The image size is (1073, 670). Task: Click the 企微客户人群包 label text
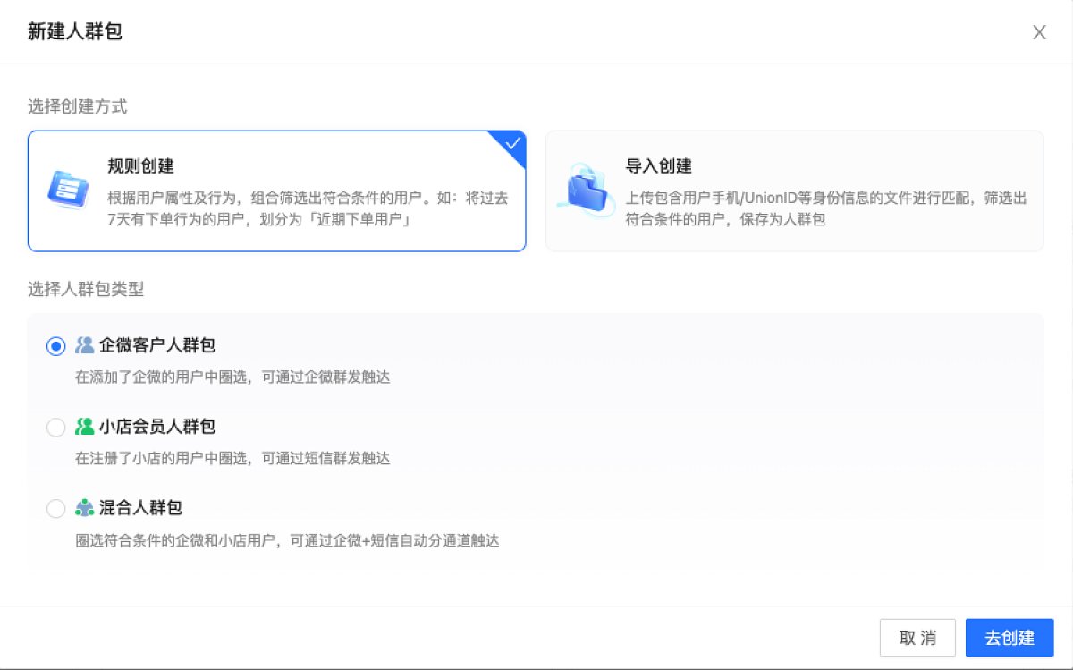(x=157, y=345)
